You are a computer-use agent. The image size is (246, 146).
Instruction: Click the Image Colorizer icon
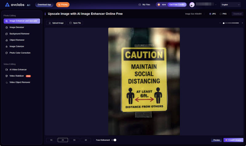click(7, 47)
